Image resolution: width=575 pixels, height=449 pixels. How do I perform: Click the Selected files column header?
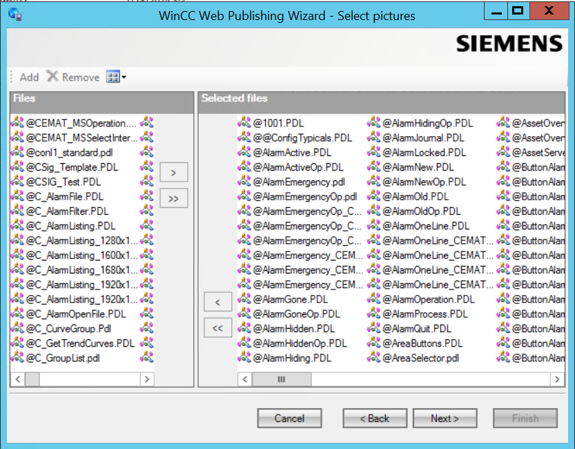point(381,102)
